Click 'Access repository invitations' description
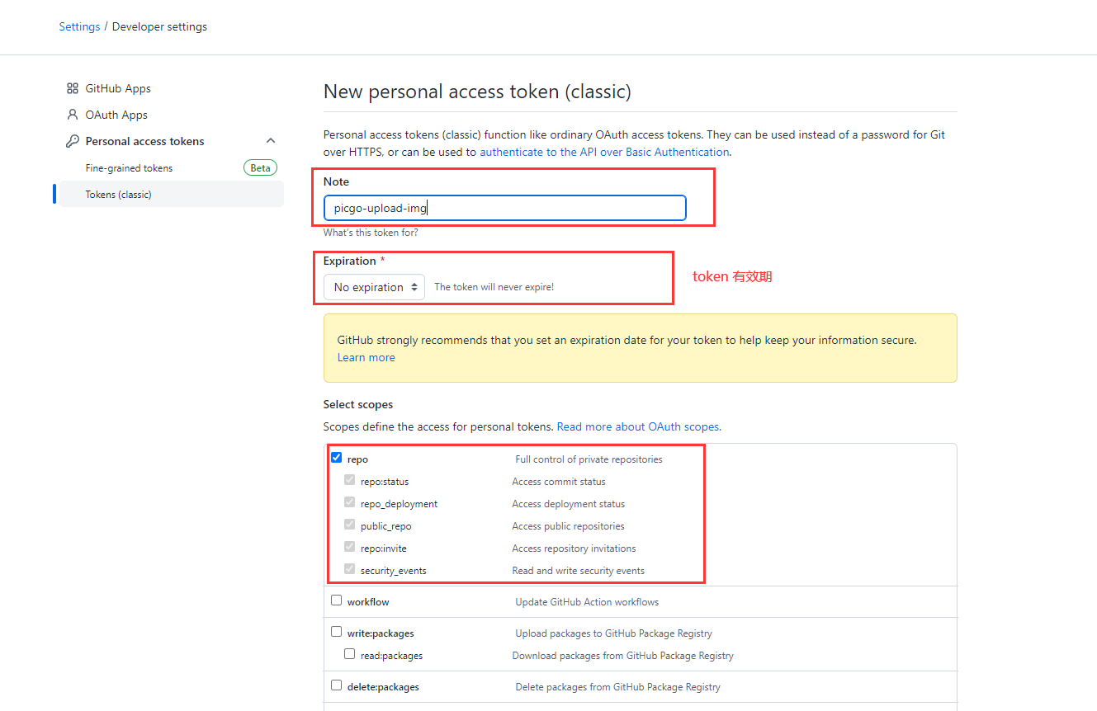Viewport: 1097px width, 711px height. pos(574,549)
